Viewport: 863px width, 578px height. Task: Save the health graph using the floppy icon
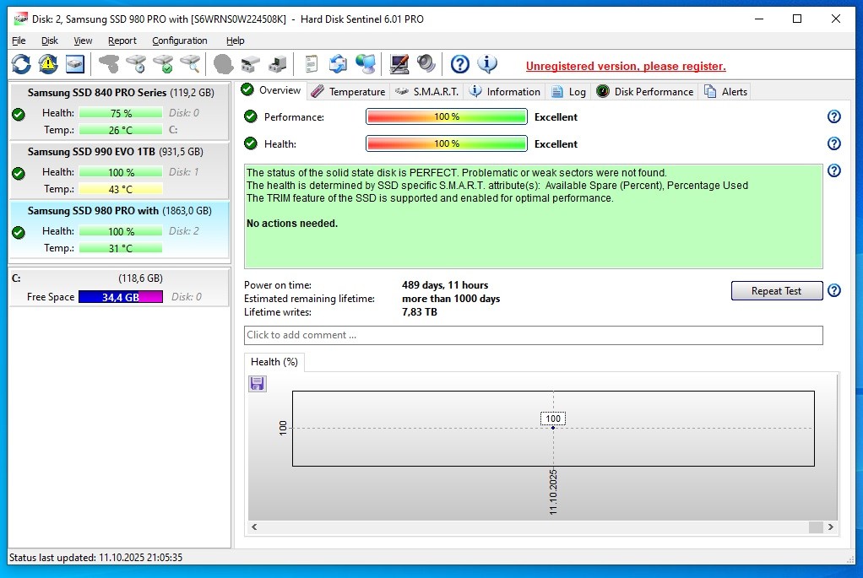[258, 384]
